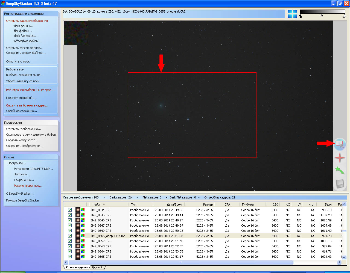Click the zoomed preview thumbnail with red crosshair
350x273 pixels.
click(76, 33)
